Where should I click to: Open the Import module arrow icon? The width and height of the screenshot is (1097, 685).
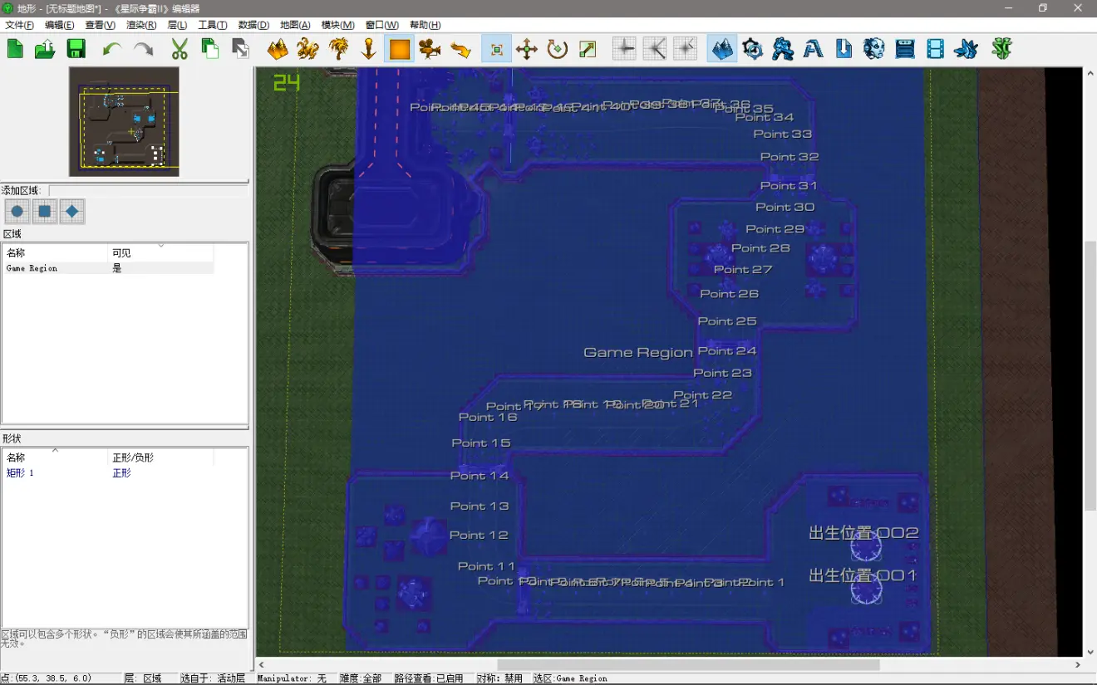click(x=844, y=49)
